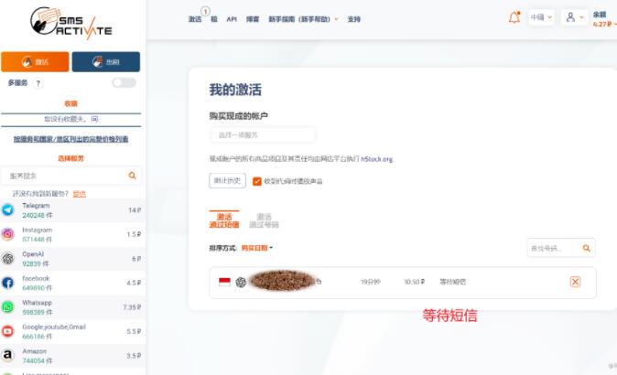Screen dimensions: 617x375
Task: Click the orange suggest-service link
Action: 80,194
